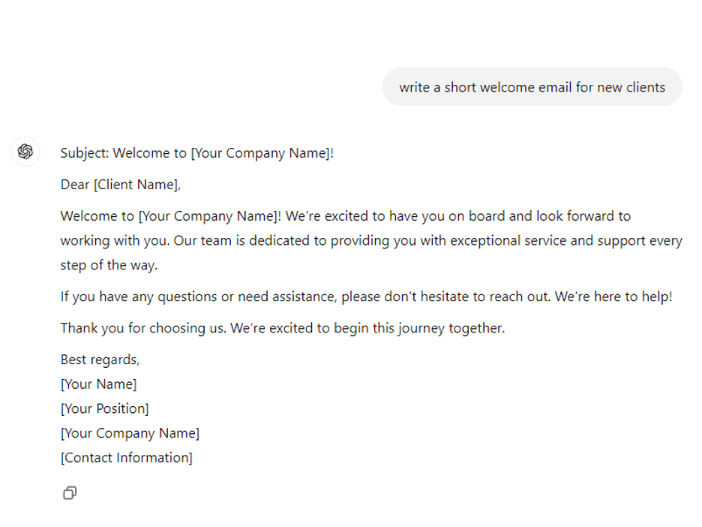Select the user prompt bubble
This screenshot has height=527, width=702.
pos(532,87)
